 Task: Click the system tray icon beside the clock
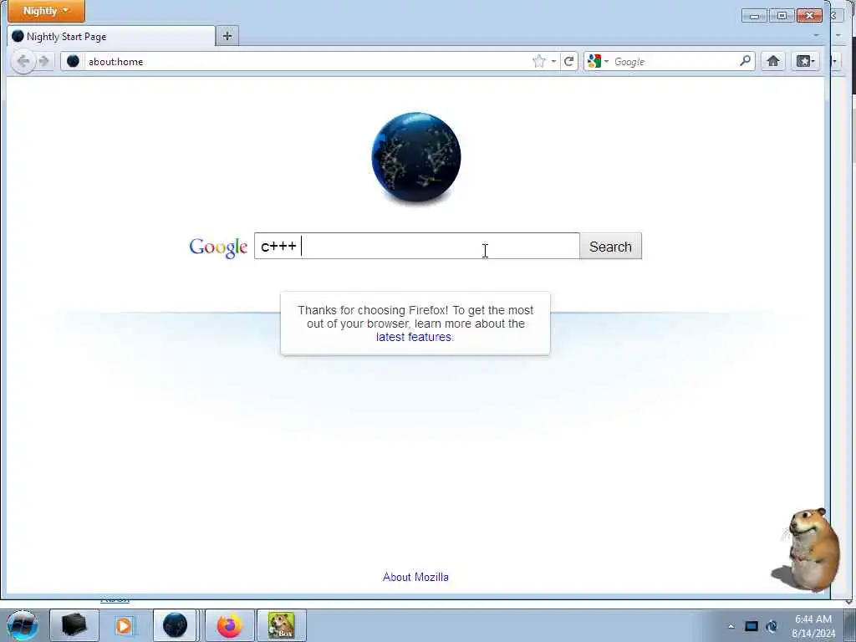[x=772, y=626]
